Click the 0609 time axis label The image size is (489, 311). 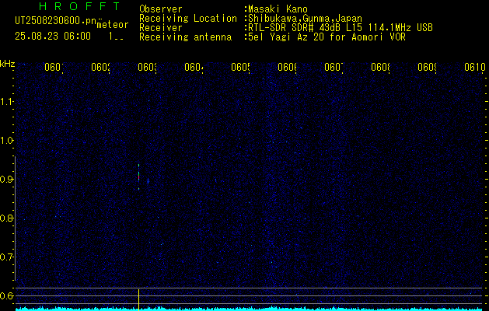[x=428, y=67]
